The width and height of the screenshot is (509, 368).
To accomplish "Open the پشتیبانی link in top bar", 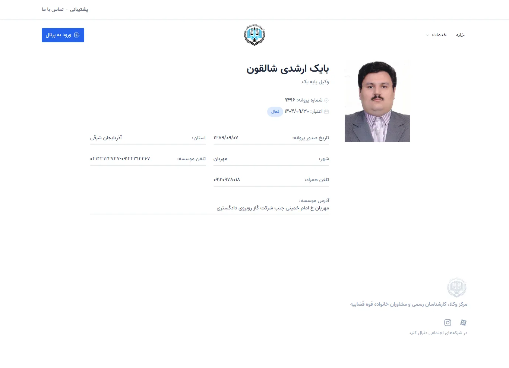I will [x=79, y=9].
